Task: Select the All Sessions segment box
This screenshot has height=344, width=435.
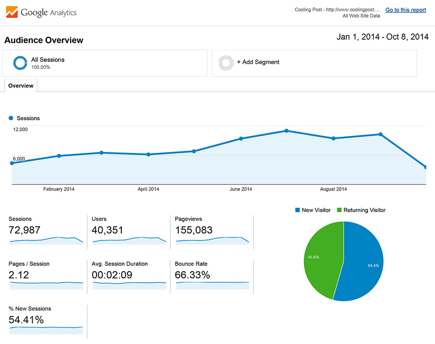Action: click(x=104, y=63)
